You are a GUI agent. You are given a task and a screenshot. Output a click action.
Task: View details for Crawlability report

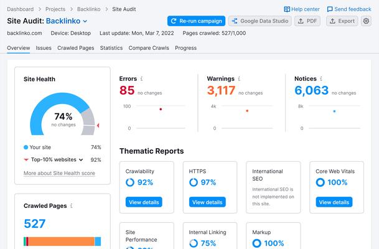(x=144, y=202)
